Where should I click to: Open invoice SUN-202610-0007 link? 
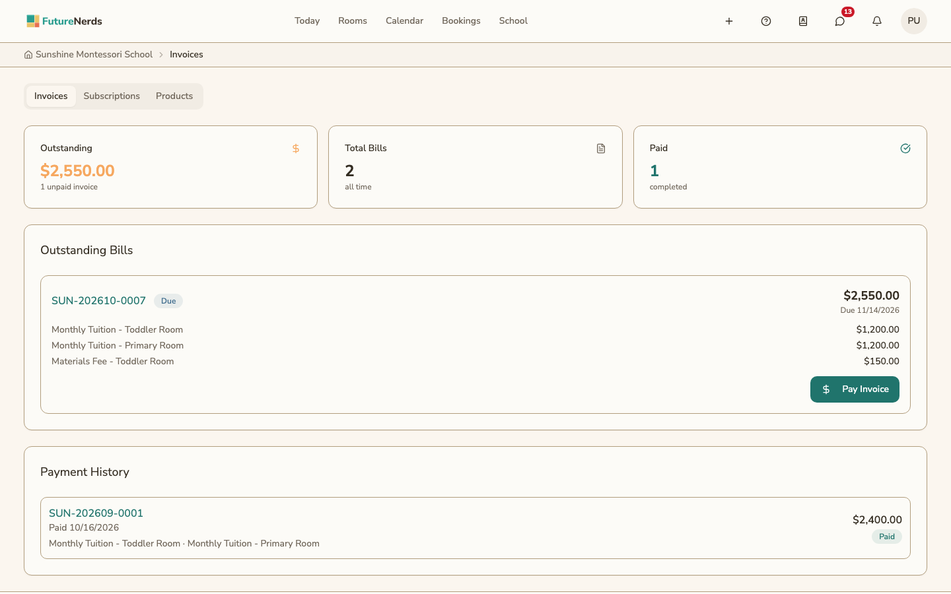tap(98, 301)
